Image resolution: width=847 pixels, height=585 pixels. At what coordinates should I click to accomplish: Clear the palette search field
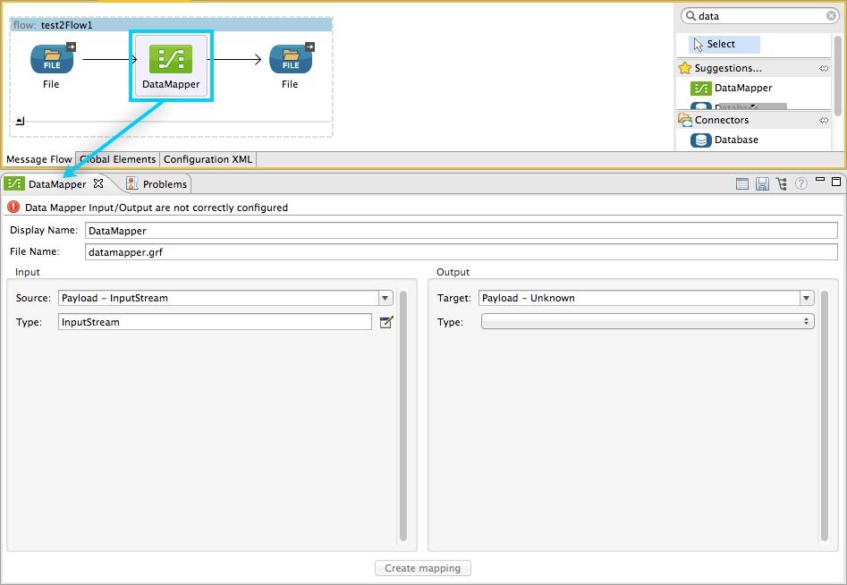(831, 15)
